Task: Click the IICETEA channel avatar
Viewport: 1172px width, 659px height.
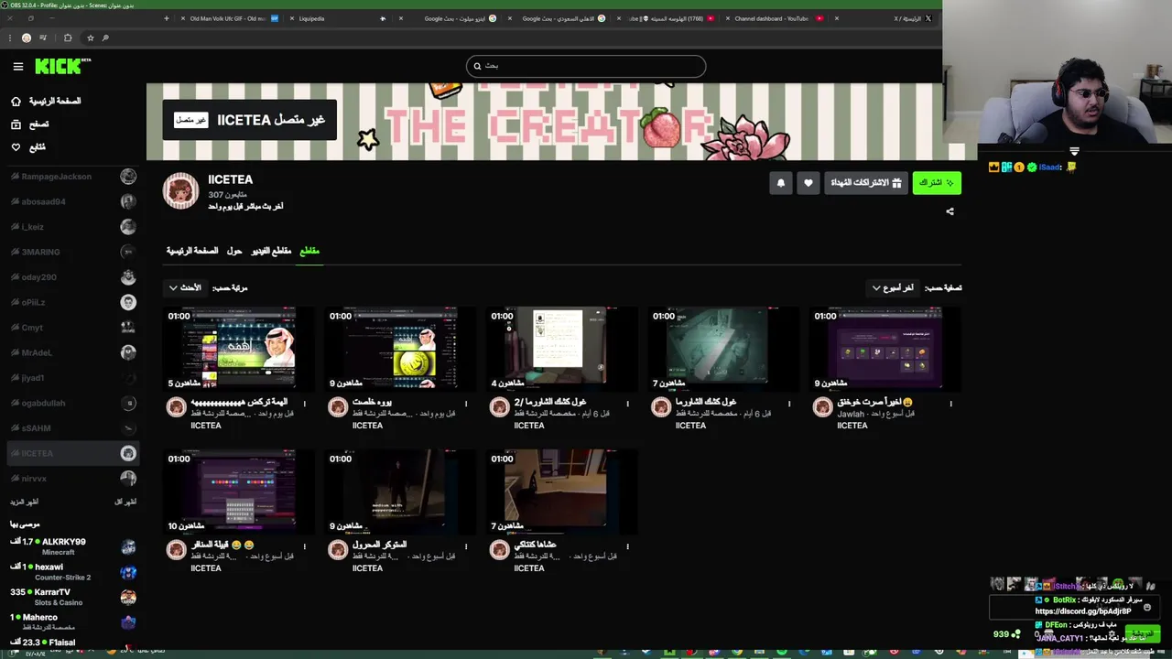Action: (180, 191)
